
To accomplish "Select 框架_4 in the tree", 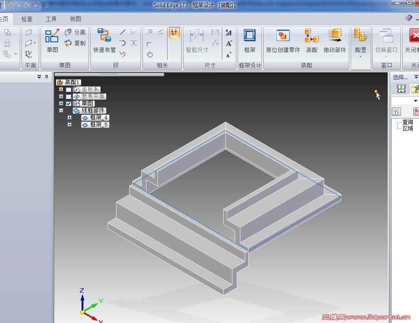I will 95,118.
